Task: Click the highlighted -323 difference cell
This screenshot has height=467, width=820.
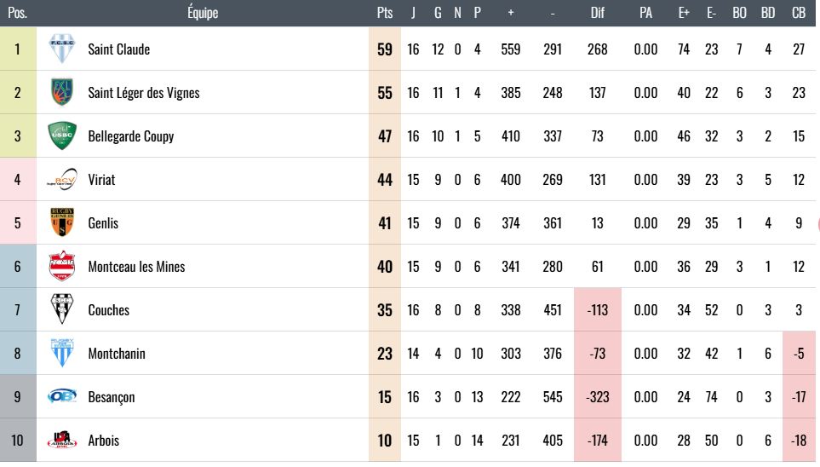Action: 598,396
